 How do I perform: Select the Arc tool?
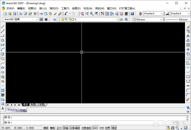[x=3, y=49]
